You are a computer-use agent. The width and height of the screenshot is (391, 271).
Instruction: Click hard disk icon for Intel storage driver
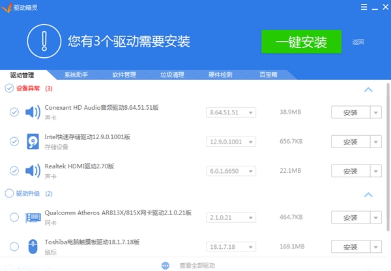33,142
